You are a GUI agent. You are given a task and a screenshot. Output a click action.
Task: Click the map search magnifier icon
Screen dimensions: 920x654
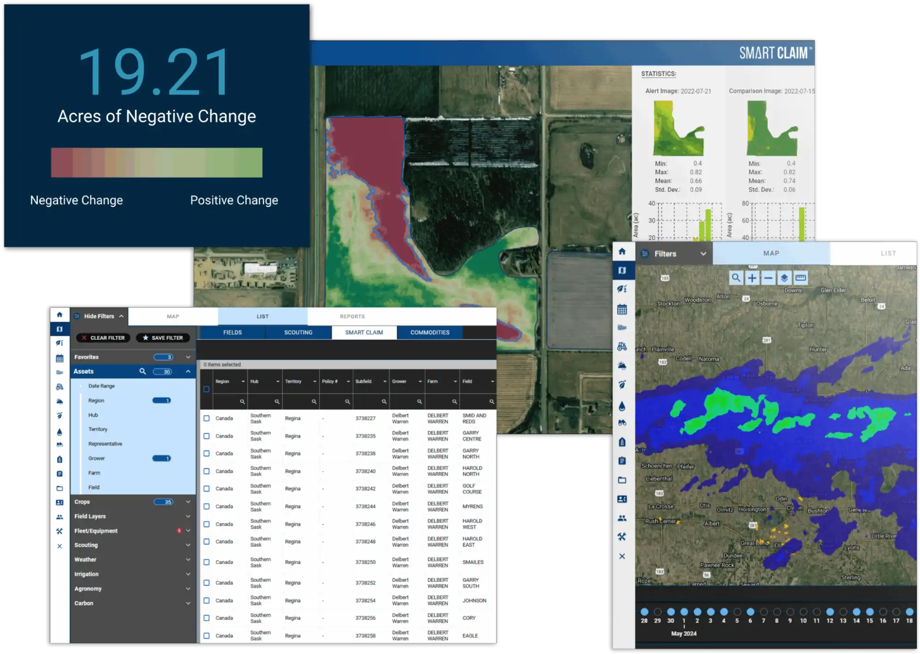[736, 278]
